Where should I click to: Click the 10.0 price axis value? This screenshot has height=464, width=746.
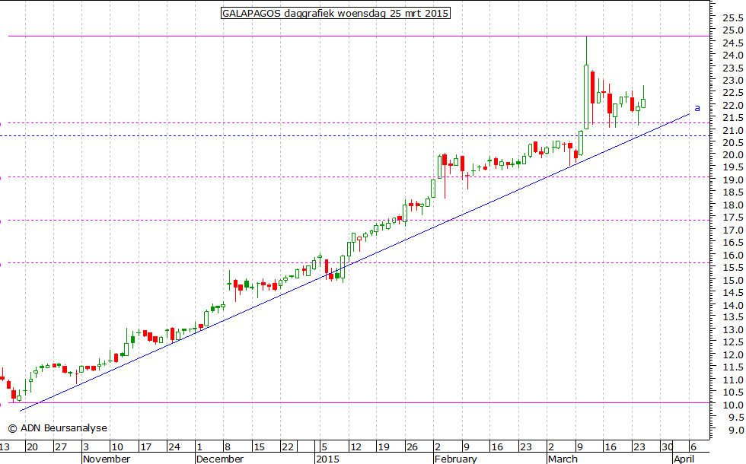[x=732, y=405]
